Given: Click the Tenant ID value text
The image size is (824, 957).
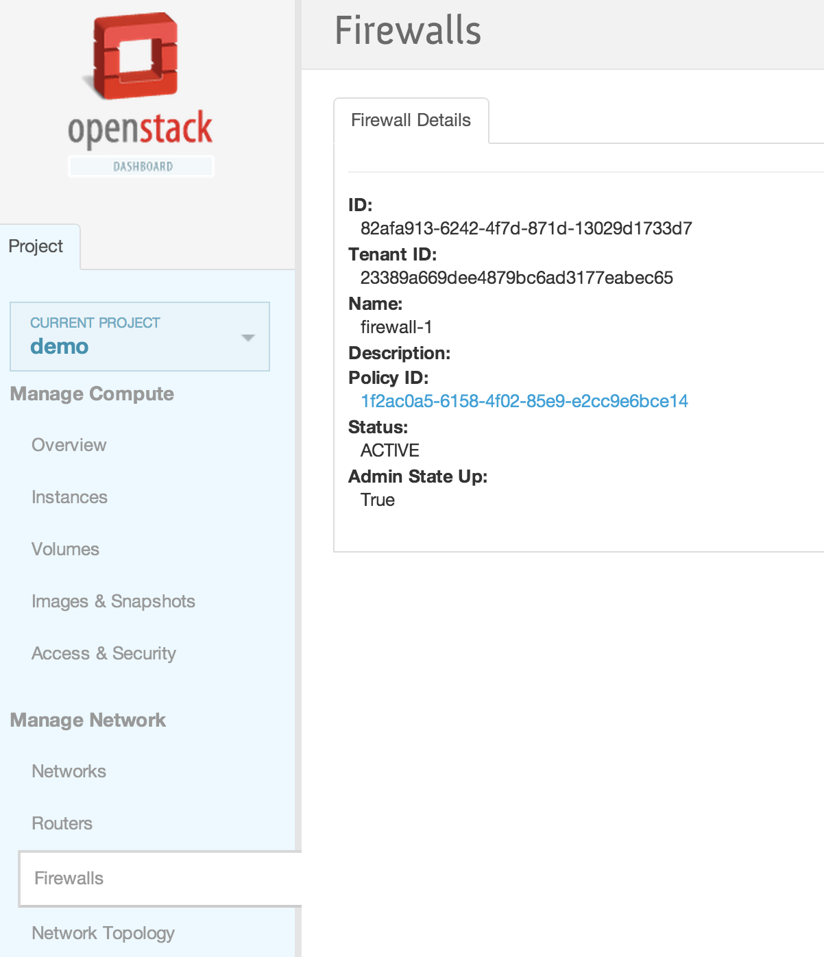Looking at the screenshot, I should pyautogui.click(x=516, y=278).
